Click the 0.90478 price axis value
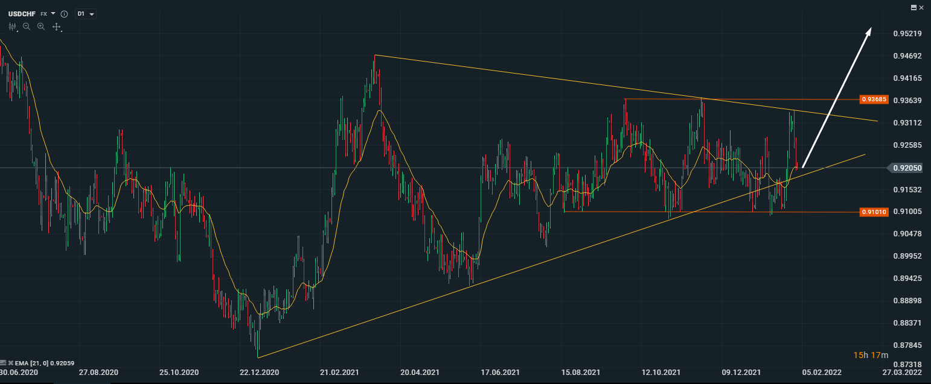This screenshot has height=384, width=931. click(x=907, y=234)
